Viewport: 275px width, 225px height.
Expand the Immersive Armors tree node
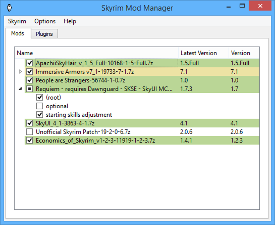tap(20, 72)
